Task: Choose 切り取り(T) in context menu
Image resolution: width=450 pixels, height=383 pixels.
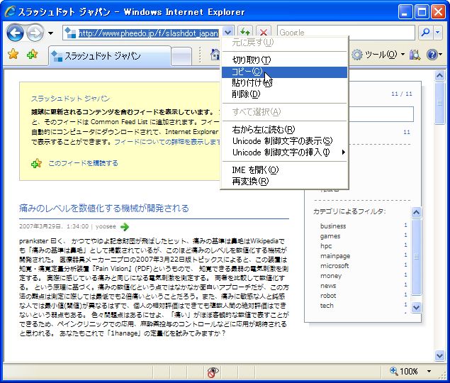Action: 284,60
